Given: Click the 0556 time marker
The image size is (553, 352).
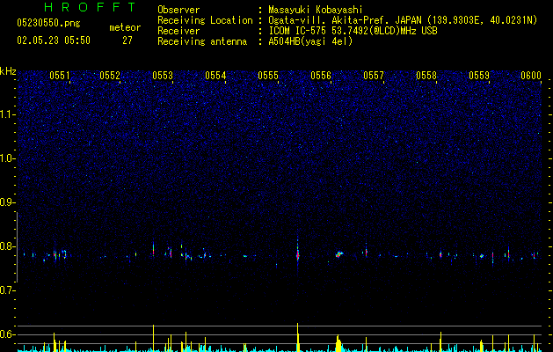Looking at the screenshot, I should pyautogui.click(x=321, y=76).
